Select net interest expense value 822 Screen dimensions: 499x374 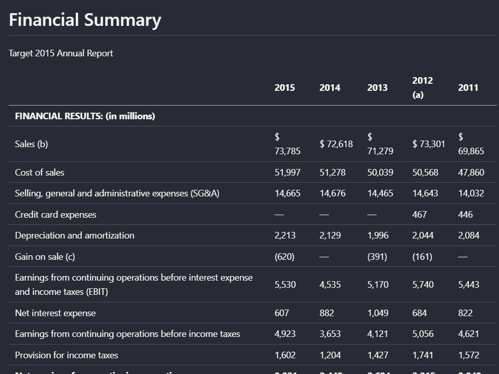coord(465,313)
